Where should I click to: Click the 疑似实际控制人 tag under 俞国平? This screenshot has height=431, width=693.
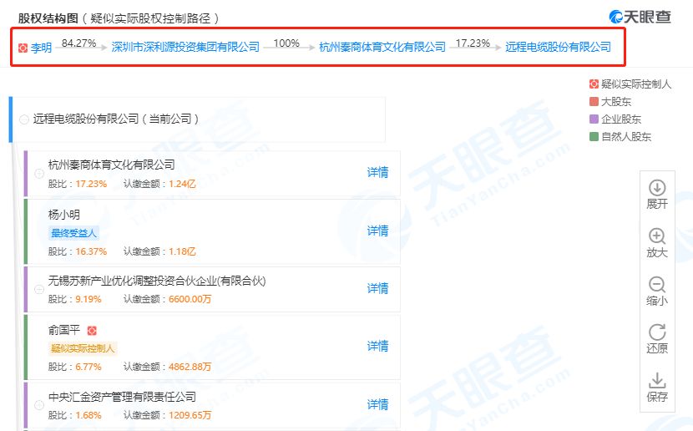point(83,348)
